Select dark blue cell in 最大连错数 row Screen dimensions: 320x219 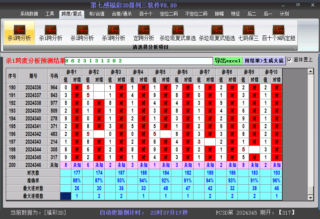coord(66,196)
